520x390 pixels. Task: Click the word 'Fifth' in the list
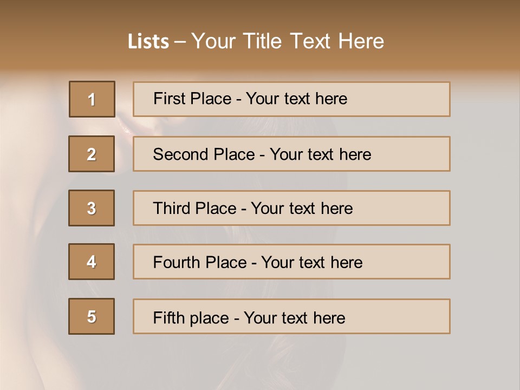point(168,317)
